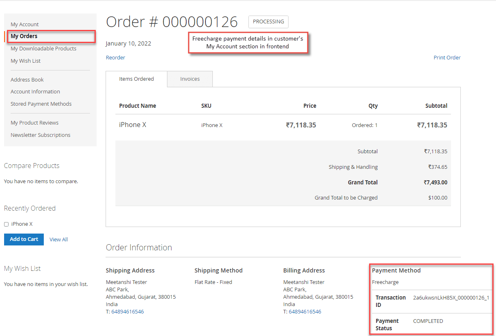The height and width of the screenshot is (336, 496).
Task: Click 'You have no items to compare.' text
Action: pyautogui.click(x=41, y=181)
